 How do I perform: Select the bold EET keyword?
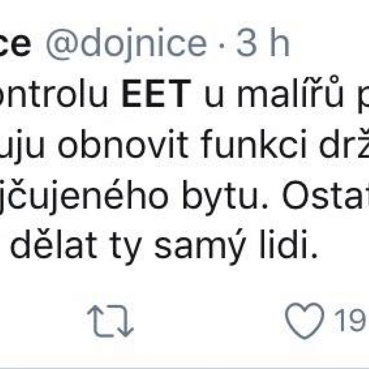(157, 94)
